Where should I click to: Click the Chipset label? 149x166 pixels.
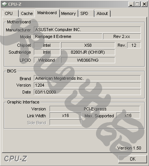point(24,45)
